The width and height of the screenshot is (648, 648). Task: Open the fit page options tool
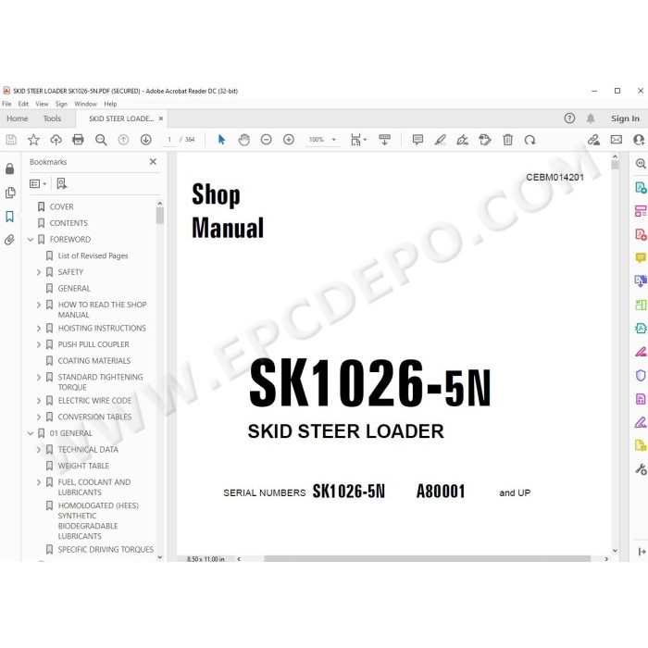coord(358,140)
